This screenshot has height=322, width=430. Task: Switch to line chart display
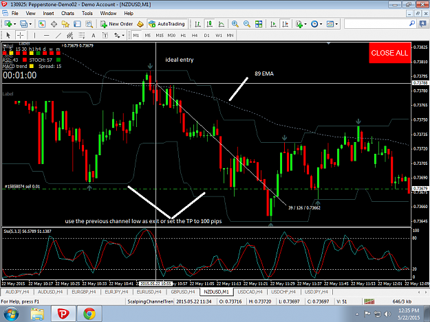coord(221,24)
